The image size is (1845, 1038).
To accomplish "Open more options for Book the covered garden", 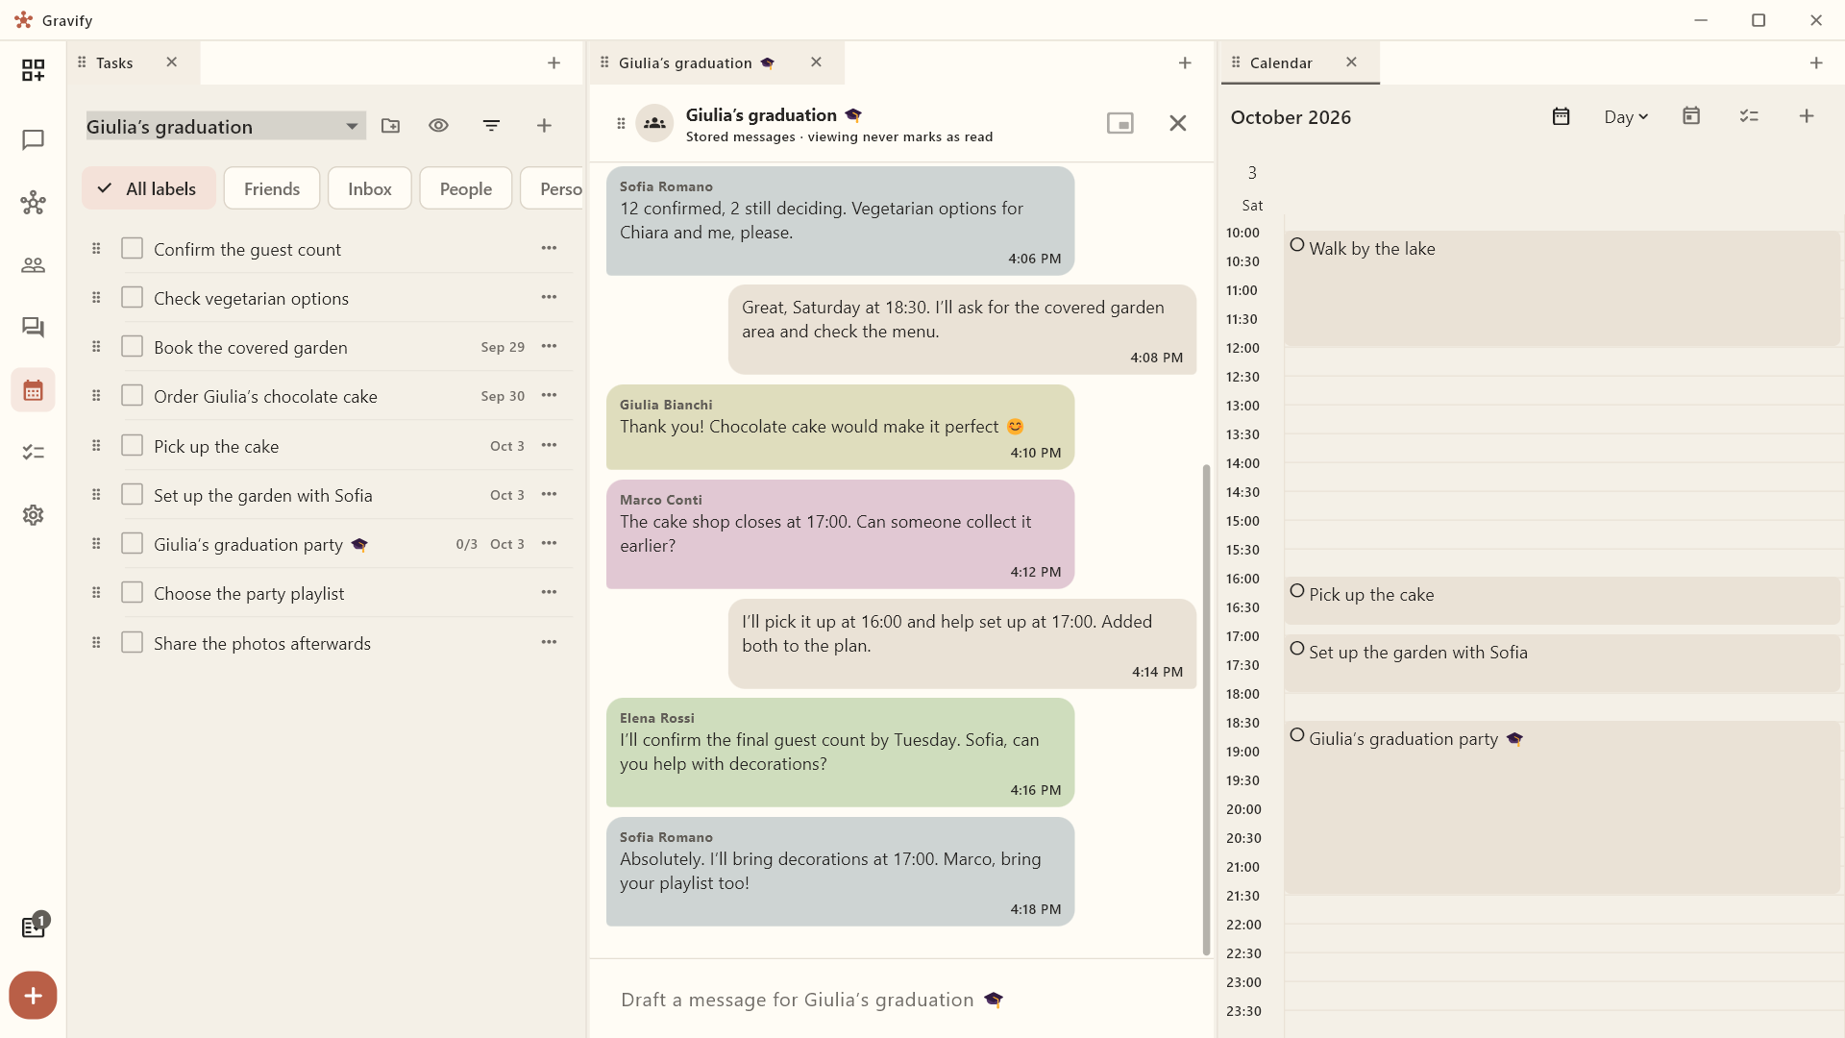I will (x=549, y=347).
